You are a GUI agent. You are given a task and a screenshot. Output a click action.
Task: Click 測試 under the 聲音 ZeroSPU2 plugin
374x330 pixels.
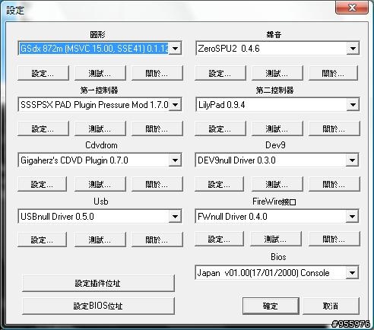coord(277,73)
